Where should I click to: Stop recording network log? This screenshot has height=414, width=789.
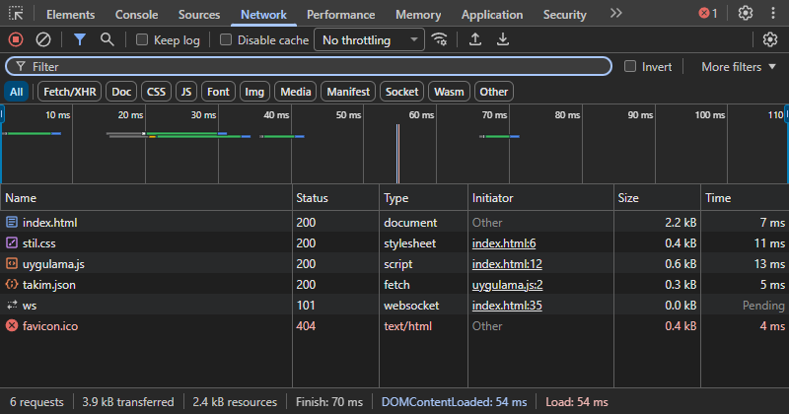click(x=16, y=39)
